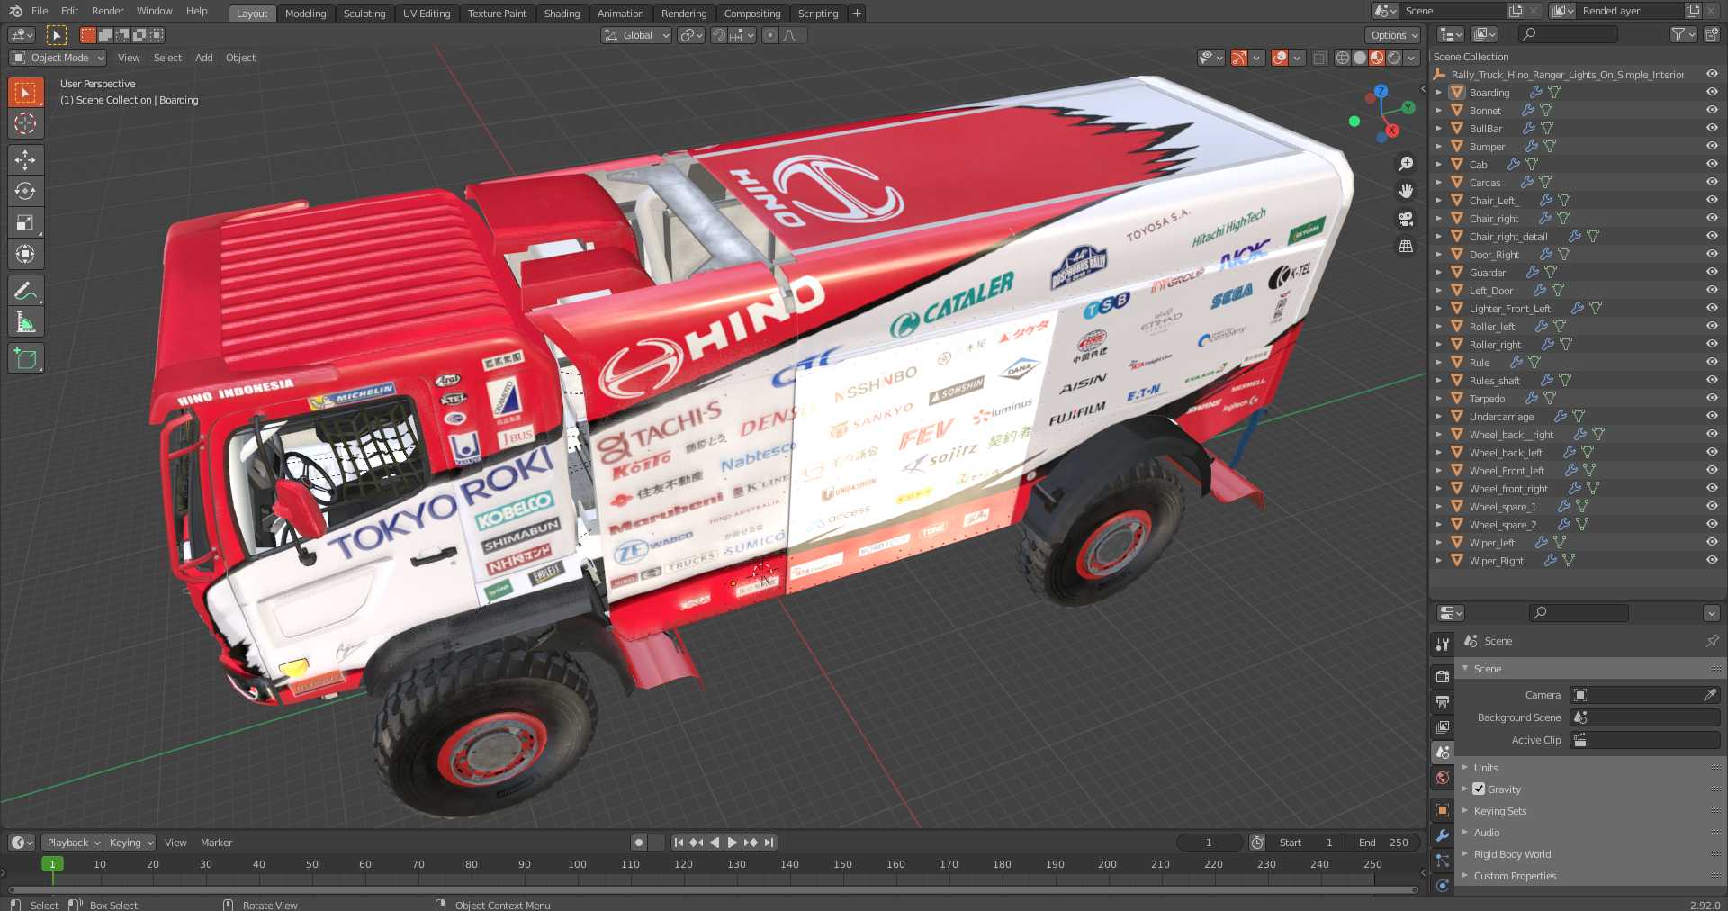
Task: Open the World properties tab
Action: click(x=1443, y=778)
